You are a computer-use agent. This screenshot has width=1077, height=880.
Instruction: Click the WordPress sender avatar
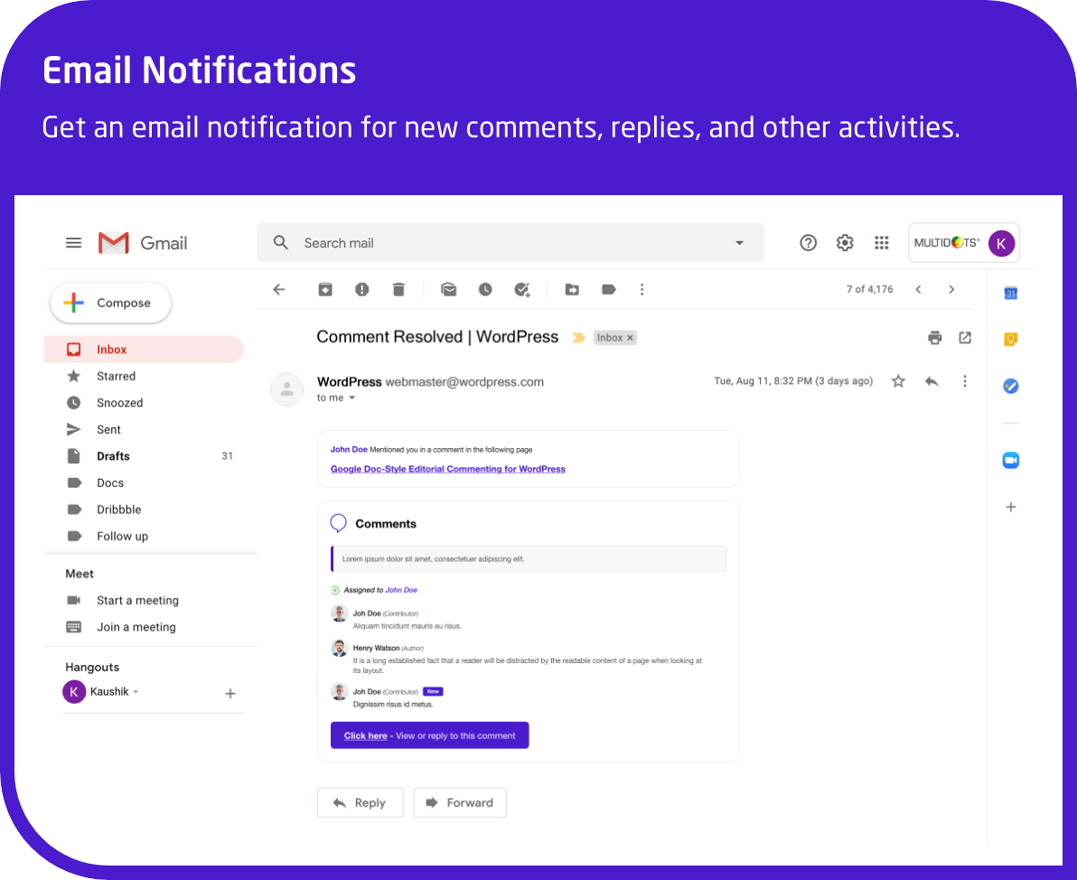pyautogui.click(x=287, y=389)
